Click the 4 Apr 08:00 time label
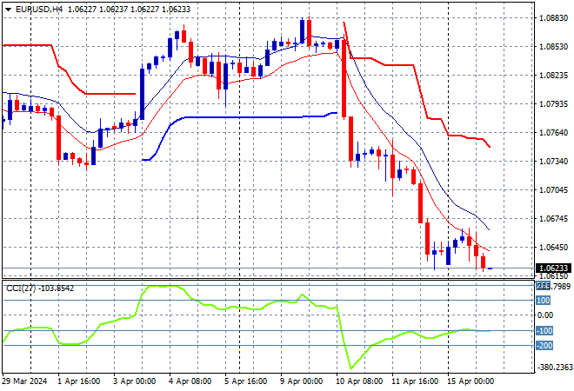574x391 pixels. (190, 381)
